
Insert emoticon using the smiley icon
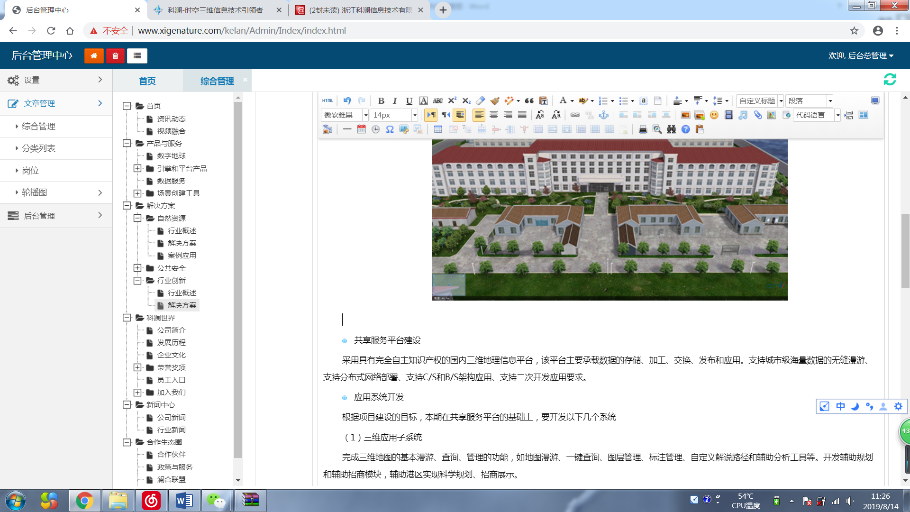click(x=714, y=115)
